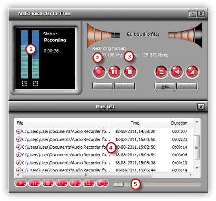The height and width of the screenshot is (201, 216).
Task: Click the horizontal scrollbar left arrow
Action: (x=18, y=175)
